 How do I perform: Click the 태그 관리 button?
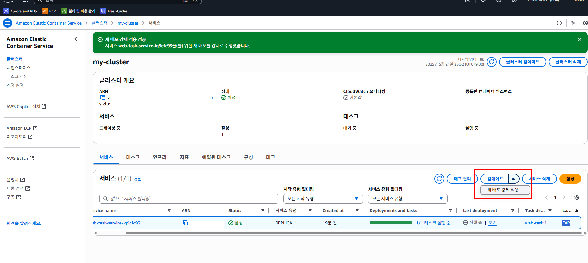pyautogui.click(x=462, y=179)
